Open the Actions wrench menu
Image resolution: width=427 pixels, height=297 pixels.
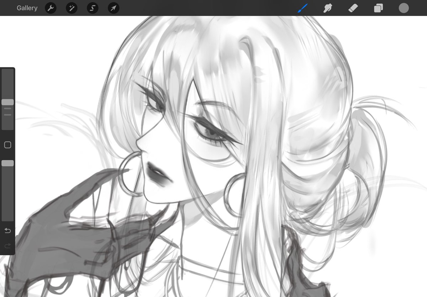51,8
